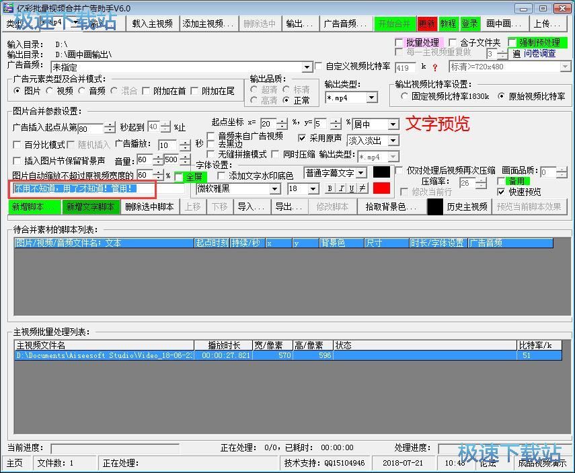Click the red font color swatch
Screen dimensions: 575x473
381,188
